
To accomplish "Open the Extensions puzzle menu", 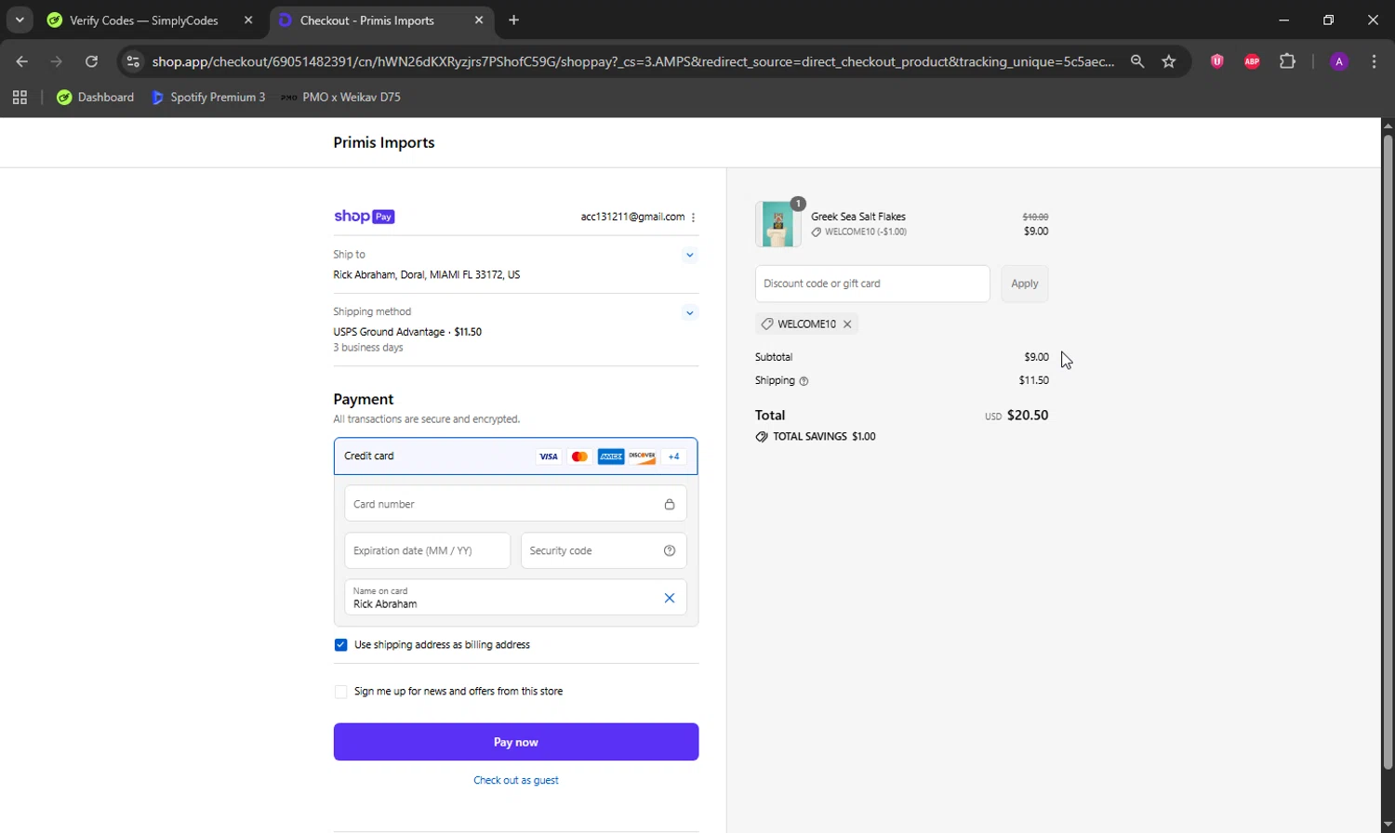I will tap(1287, 61).
